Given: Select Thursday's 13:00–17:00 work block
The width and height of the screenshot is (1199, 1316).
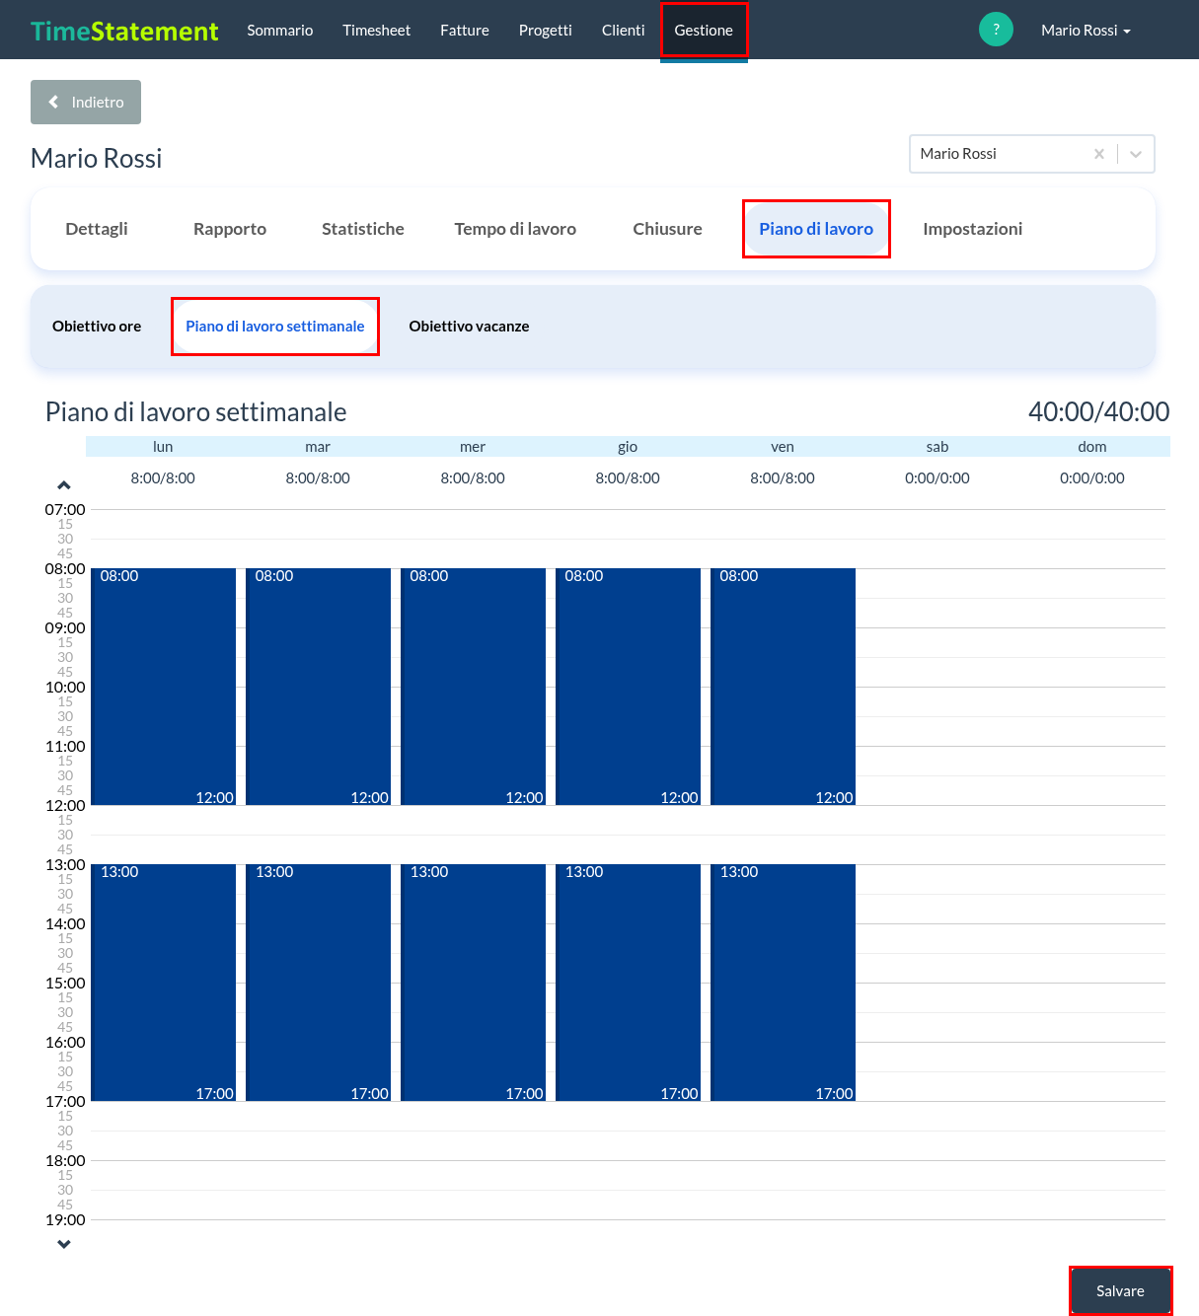Looking at the screenshot, I should [628, 983].
